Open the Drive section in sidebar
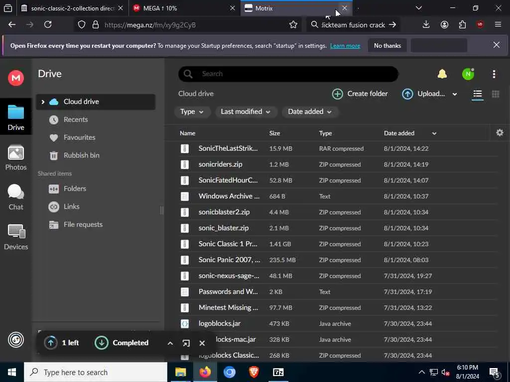Image resolution: width=510 pixels, height=382 pixels. pos(15,117)
